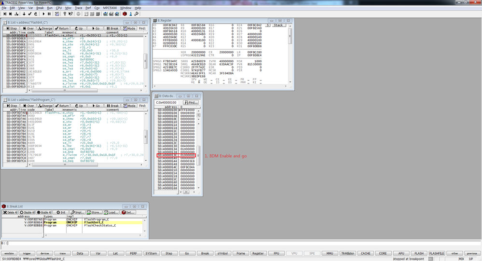Image resolution: width=482 pixels, height=261 pixels.
Task: Open the Trace menu
Action: pyautogui.click(x=78, y=8)
